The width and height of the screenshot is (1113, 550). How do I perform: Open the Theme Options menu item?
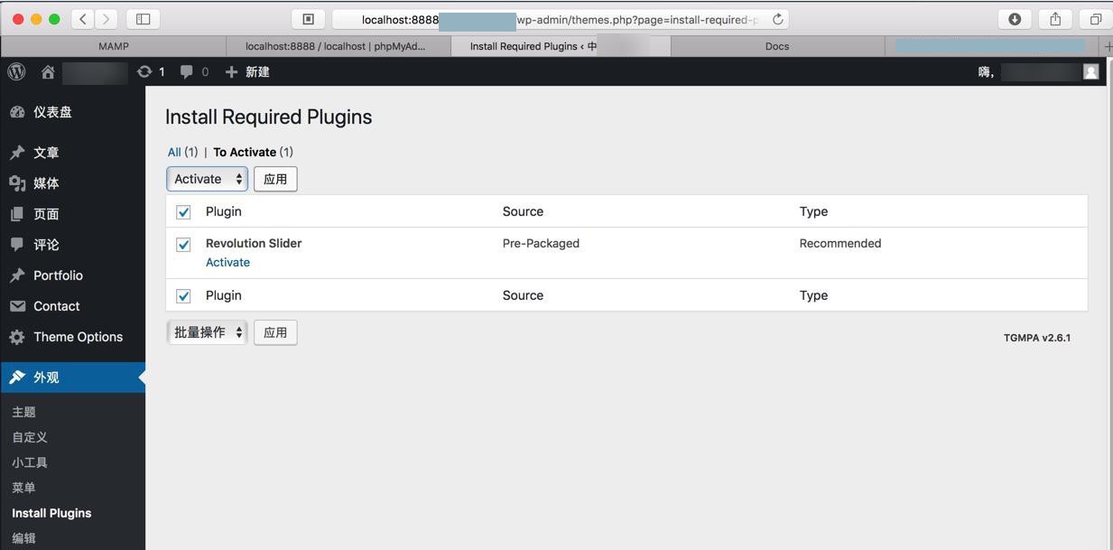(x=78, y=337)
